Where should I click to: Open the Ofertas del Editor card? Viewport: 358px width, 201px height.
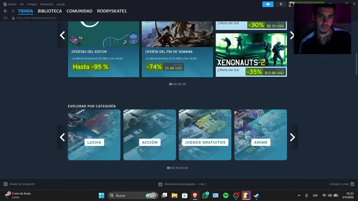(x=103, y=49)
